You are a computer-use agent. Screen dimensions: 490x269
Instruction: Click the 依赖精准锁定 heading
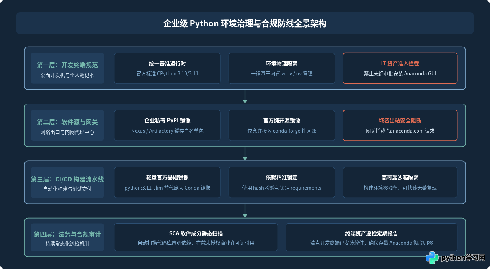pyautogui.click(x=282, y=178)
